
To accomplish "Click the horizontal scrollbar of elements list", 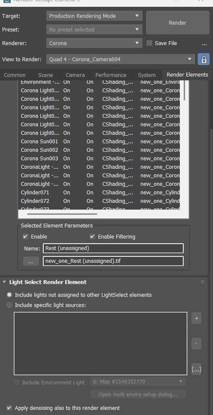I will [x=62, y=214].
